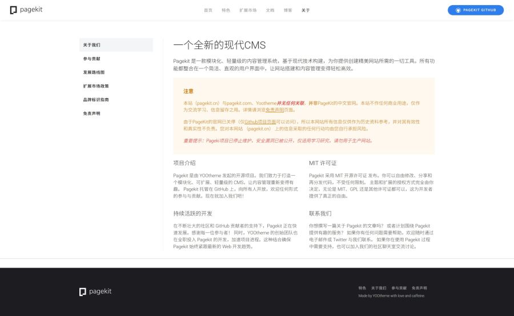Follow the Github项目页面 link in the notice

click(x=260, y=122)
